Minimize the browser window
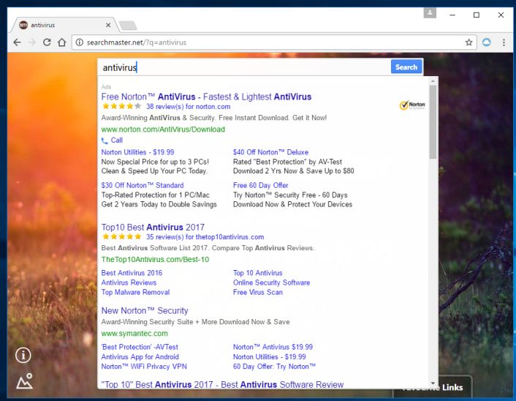 452,15
